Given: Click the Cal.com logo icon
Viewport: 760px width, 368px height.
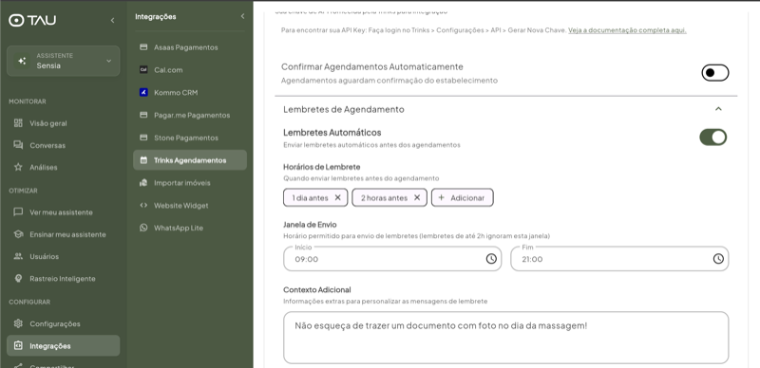Looking at the screenshot, I should pos(143,70).
